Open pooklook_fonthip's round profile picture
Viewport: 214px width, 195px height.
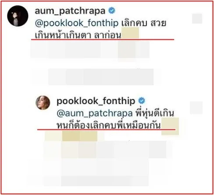tap(43, 102)
